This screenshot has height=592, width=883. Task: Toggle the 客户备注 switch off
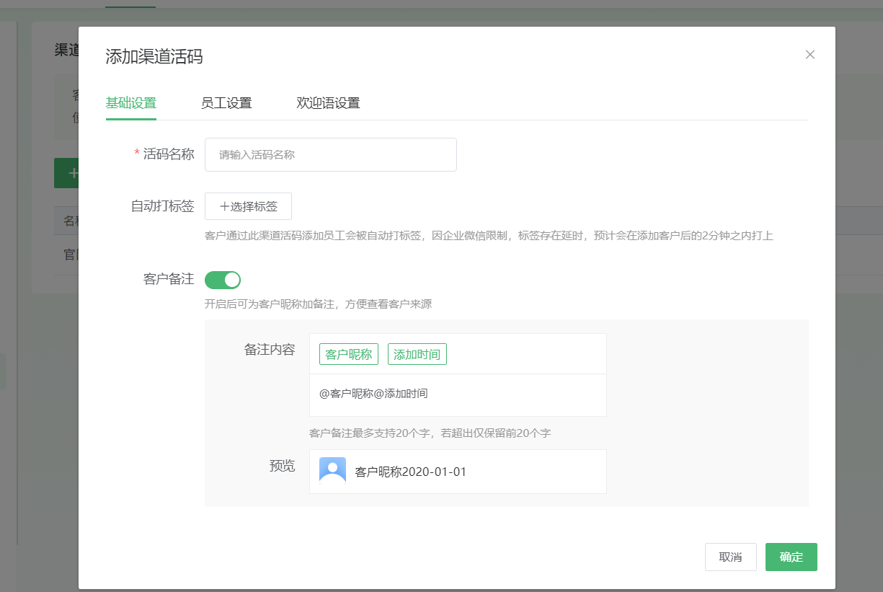point(223,280)
